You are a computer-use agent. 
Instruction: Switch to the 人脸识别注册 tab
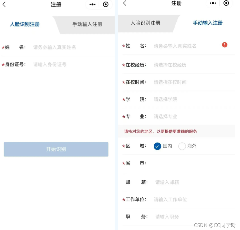[145, 23]
